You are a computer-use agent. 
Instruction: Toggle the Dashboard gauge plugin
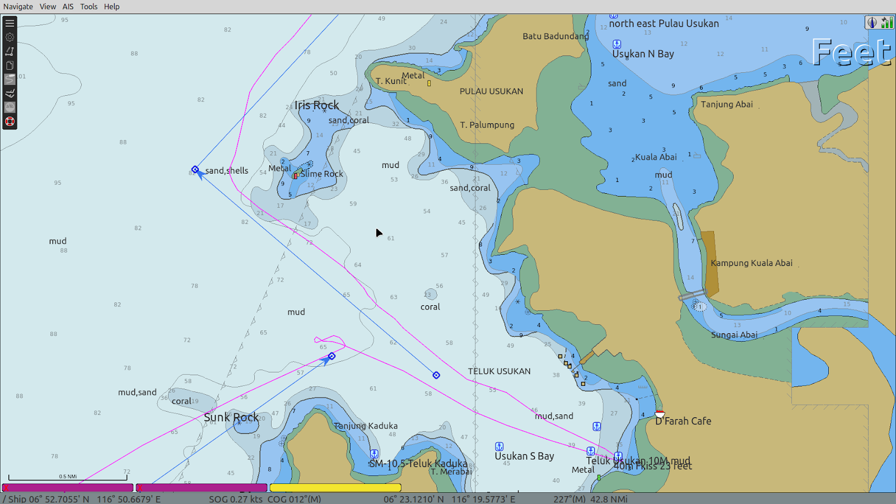pyautogui.click(x=10, y=108)
